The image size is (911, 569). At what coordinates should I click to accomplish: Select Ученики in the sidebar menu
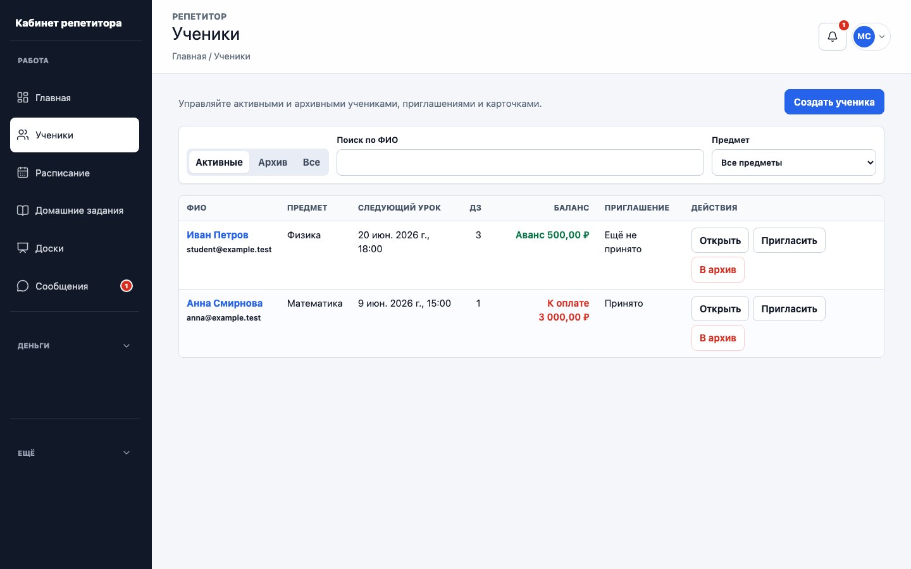coord(75,135)
